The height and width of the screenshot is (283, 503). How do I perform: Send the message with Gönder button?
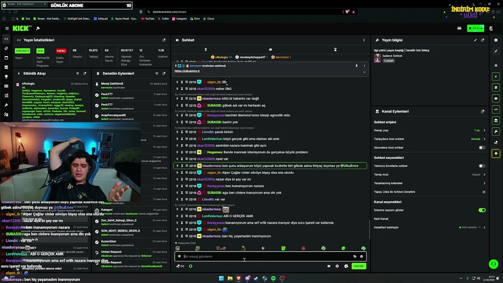point(359,266)
